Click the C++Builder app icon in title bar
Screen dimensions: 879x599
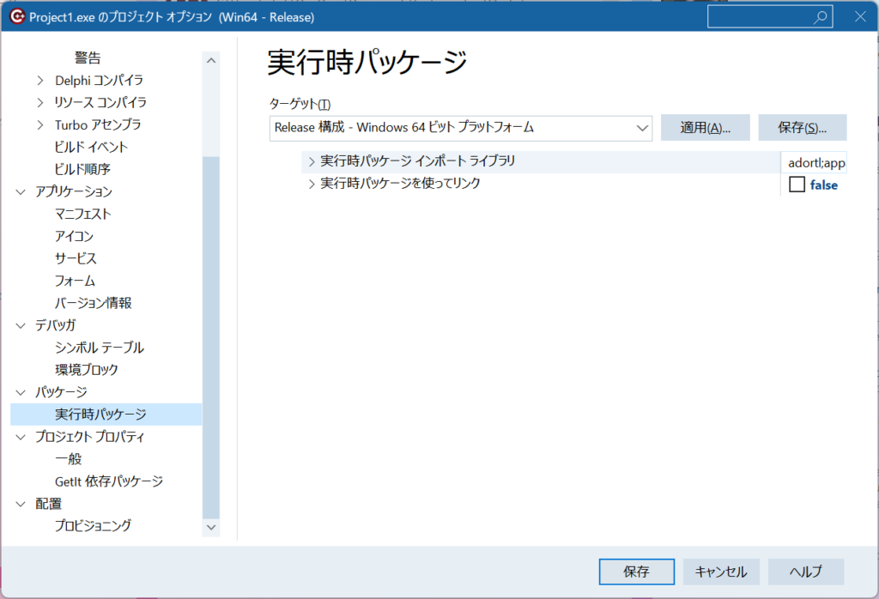(x=16, y=17)
